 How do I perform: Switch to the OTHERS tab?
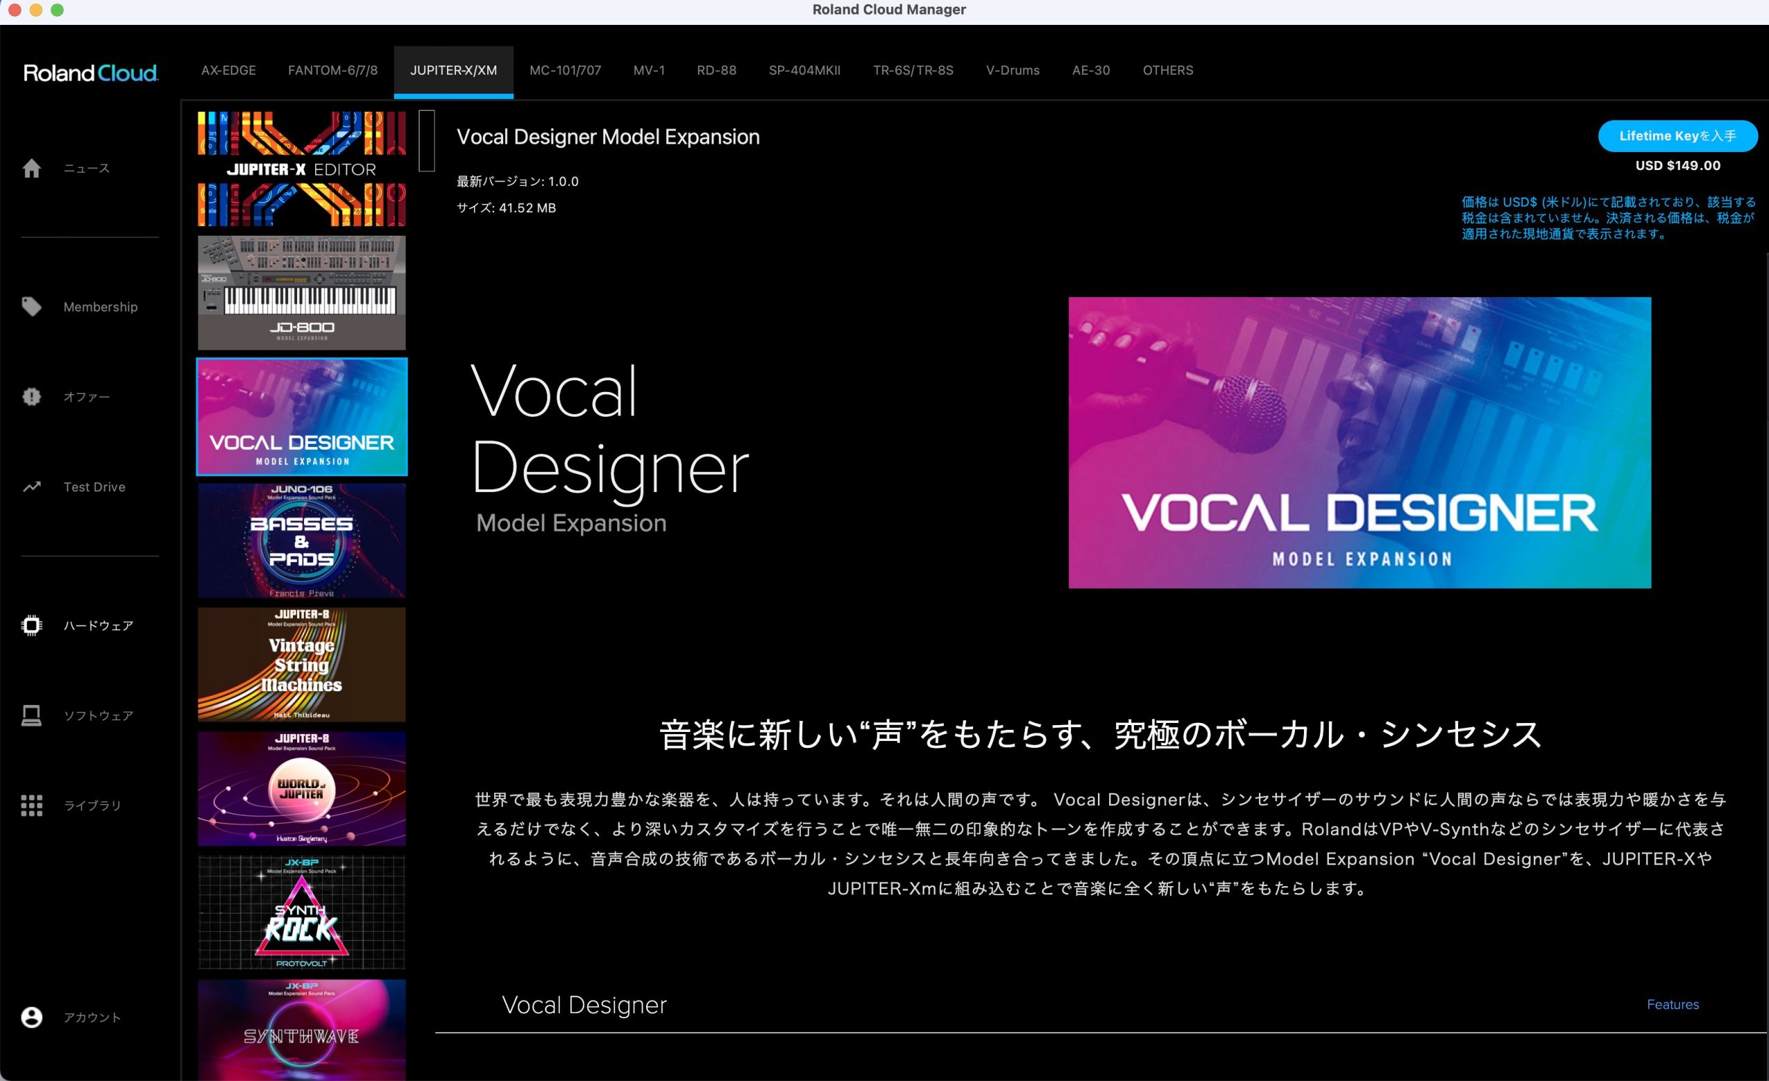pos(1168,70)
